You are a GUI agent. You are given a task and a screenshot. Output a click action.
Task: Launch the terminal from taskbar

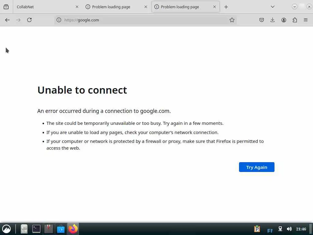(x=36, y=229)
